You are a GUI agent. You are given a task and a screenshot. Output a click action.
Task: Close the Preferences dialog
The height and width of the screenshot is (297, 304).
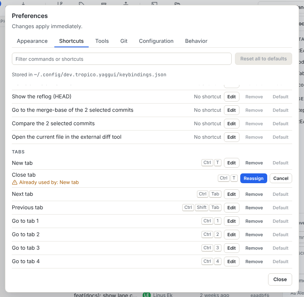[280, 279]
